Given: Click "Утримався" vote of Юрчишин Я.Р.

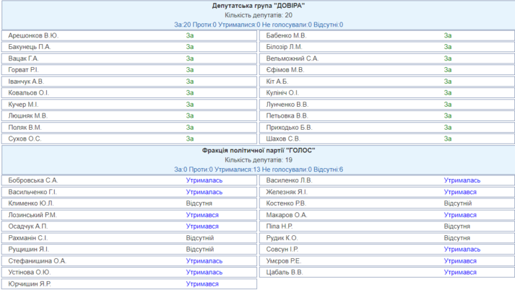Looking at the screenshot, I should point(202,284).
